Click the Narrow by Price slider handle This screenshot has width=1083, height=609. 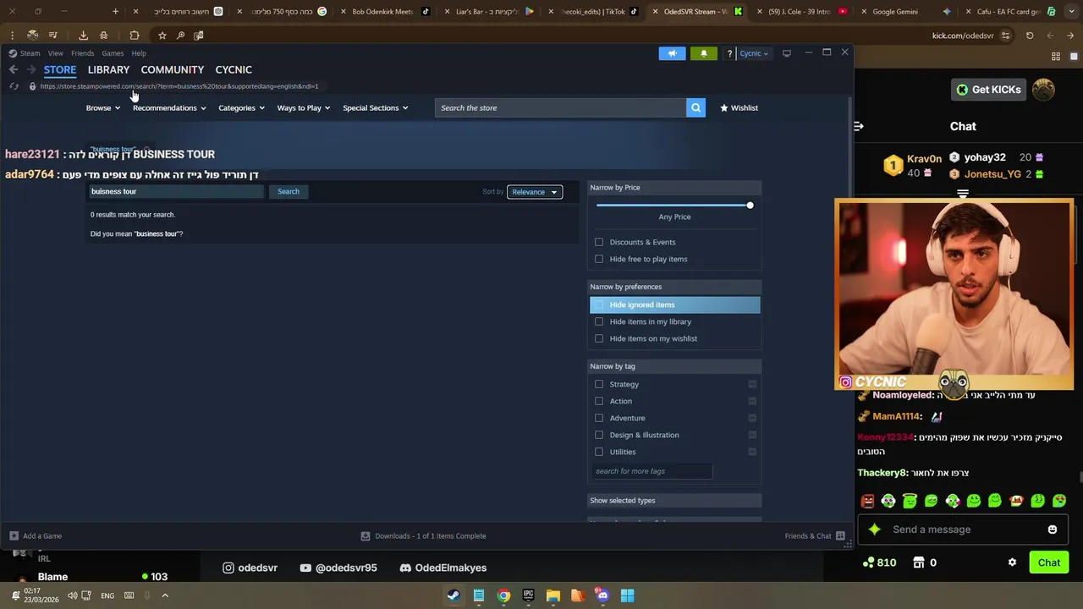[x=750, y=206]
